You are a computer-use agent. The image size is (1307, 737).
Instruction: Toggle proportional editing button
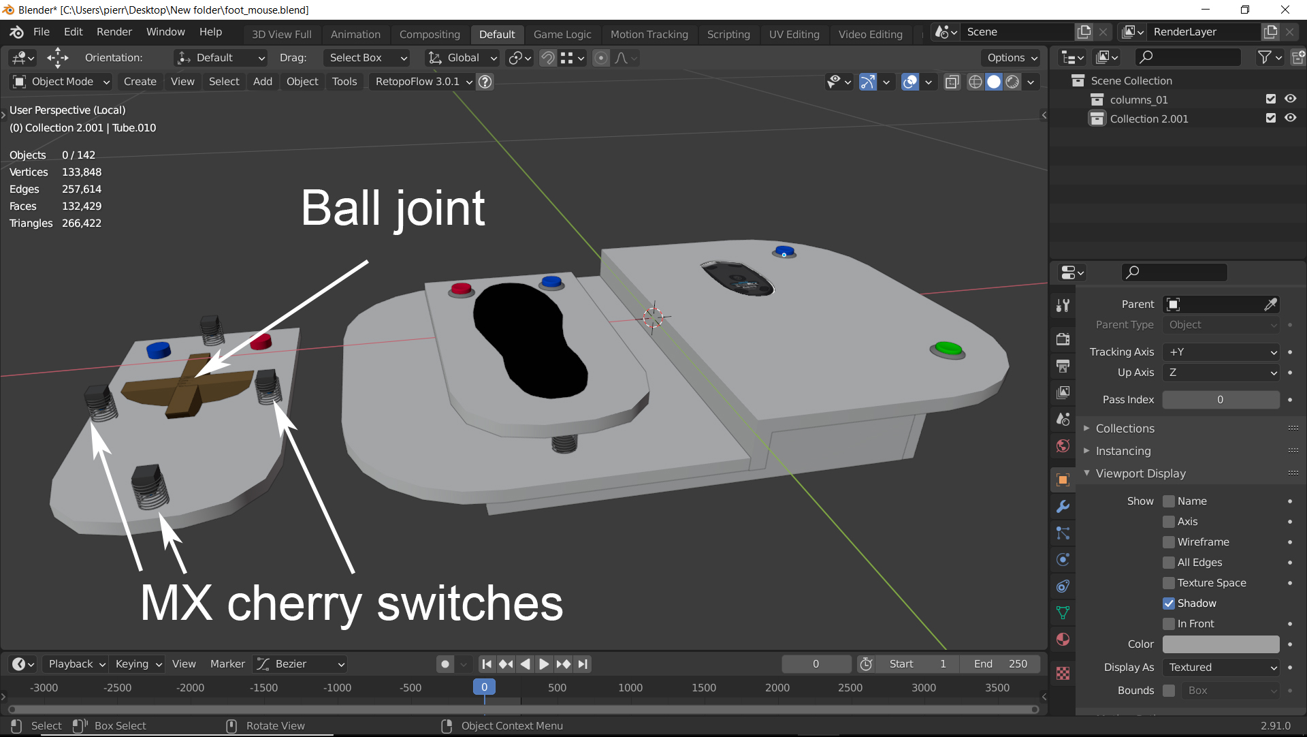pyautogui.click(x=601, y=58)
